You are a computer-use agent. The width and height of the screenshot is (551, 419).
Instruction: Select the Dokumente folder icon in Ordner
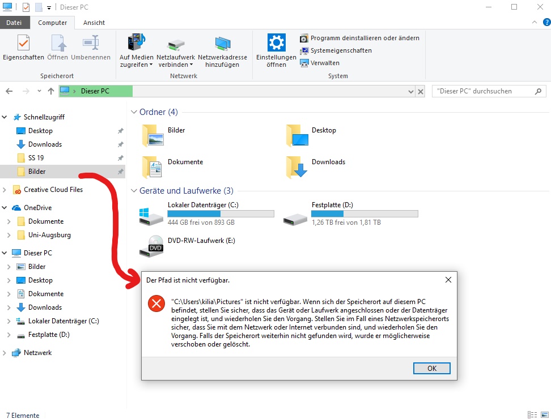152,167
